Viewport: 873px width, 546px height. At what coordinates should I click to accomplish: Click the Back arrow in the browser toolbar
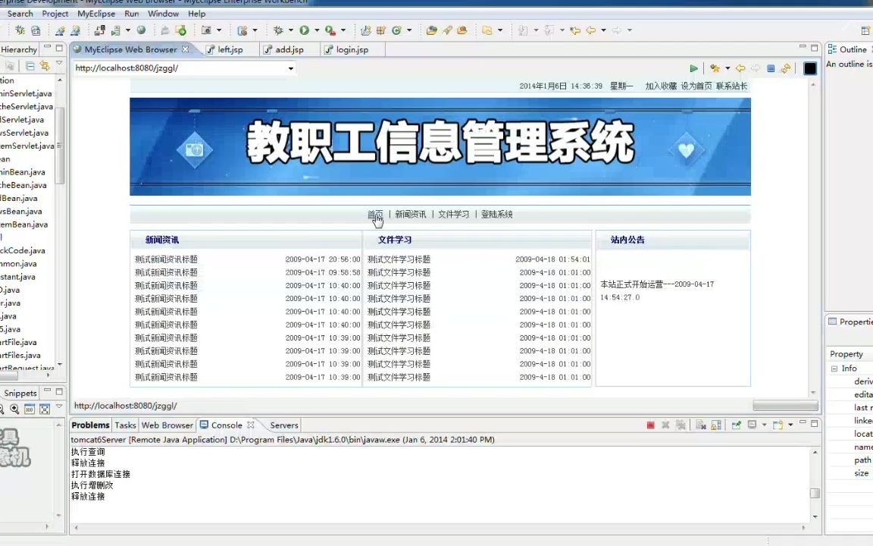pyautogui.click(x=741, y=68)
